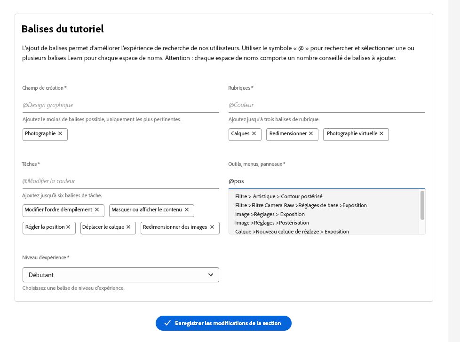This screenshot has height=342, width=460.
Task: Open the Niveau d'expérience dropdown
Action: (x=120, y=275)
